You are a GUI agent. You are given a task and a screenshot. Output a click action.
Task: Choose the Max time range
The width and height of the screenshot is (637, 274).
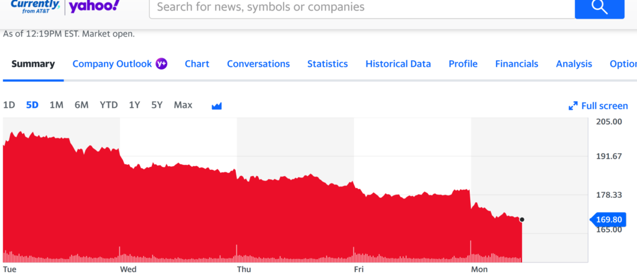pyautogui.click(x=183, y=105)
